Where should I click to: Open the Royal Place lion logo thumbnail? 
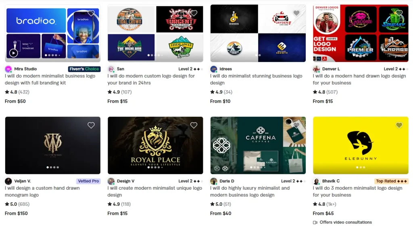pos(155,145)
